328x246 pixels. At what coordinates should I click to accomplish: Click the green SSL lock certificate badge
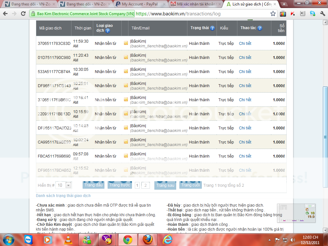(82, 14)
